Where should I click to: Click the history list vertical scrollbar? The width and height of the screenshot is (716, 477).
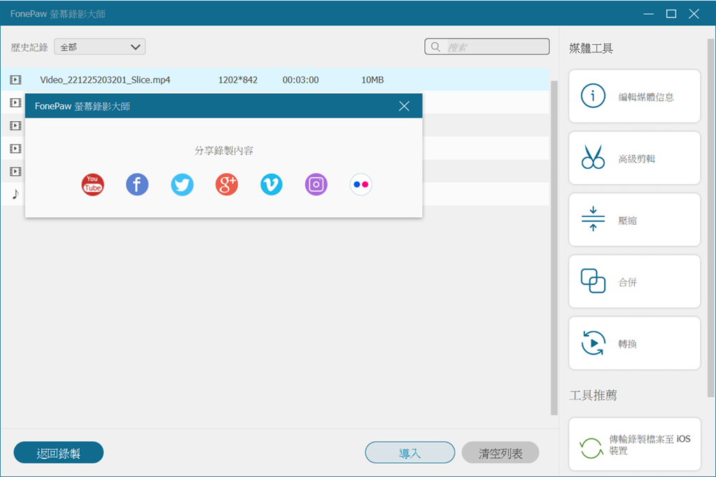click(x=554, y=248)
